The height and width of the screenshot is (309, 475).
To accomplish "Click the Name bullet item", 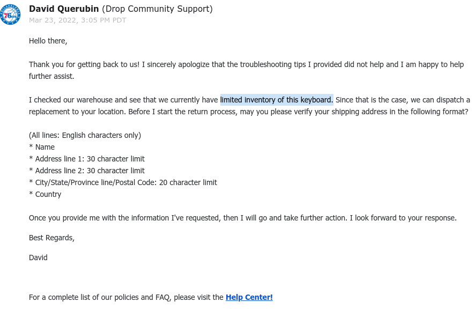I will (42, 147).
